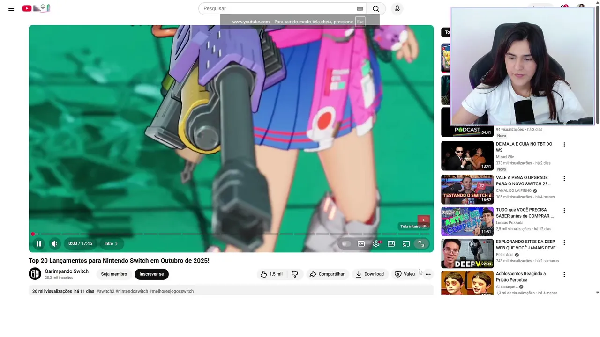Open the player settings gear
The height and width of the screenshot is (337, 600).
[376, 243]
